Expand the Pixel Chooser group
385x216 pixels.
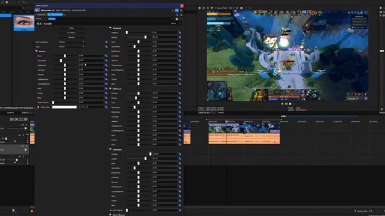pyautogui.click(x=110, y=215)
